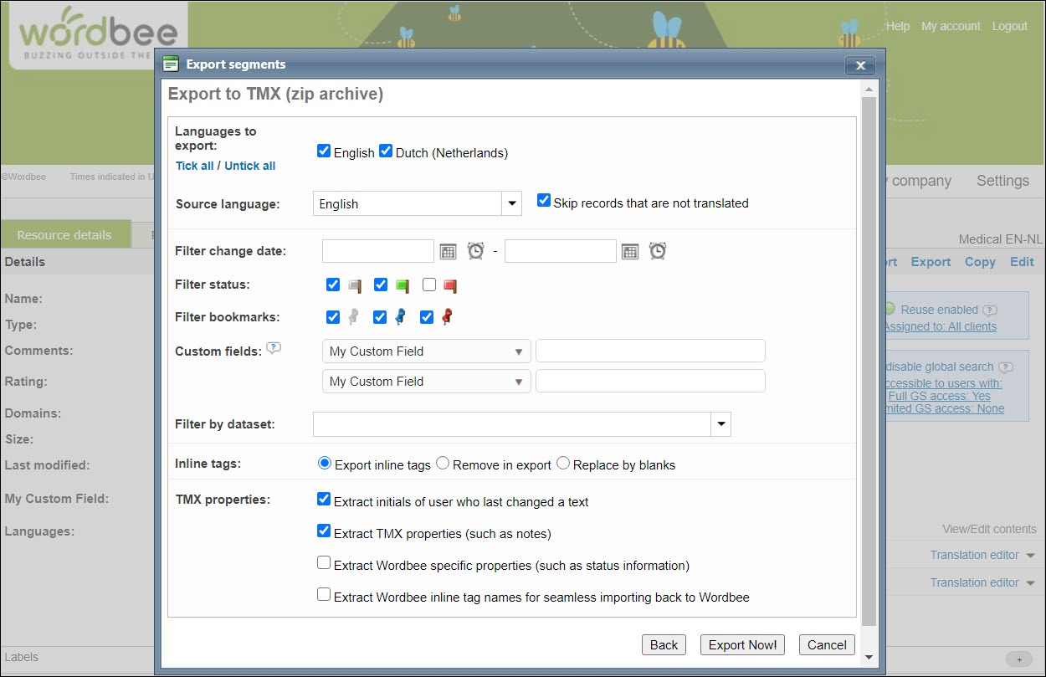Click the clock icon after the second date field
The width and height of the screenshot is (1046, 677).
(657, 250)
